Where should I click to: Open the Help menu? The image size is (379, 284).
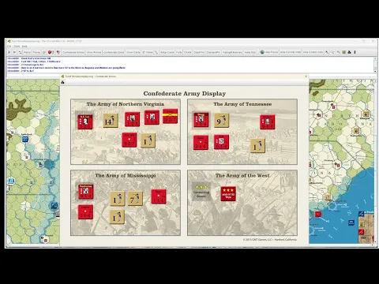pos(24,47)
